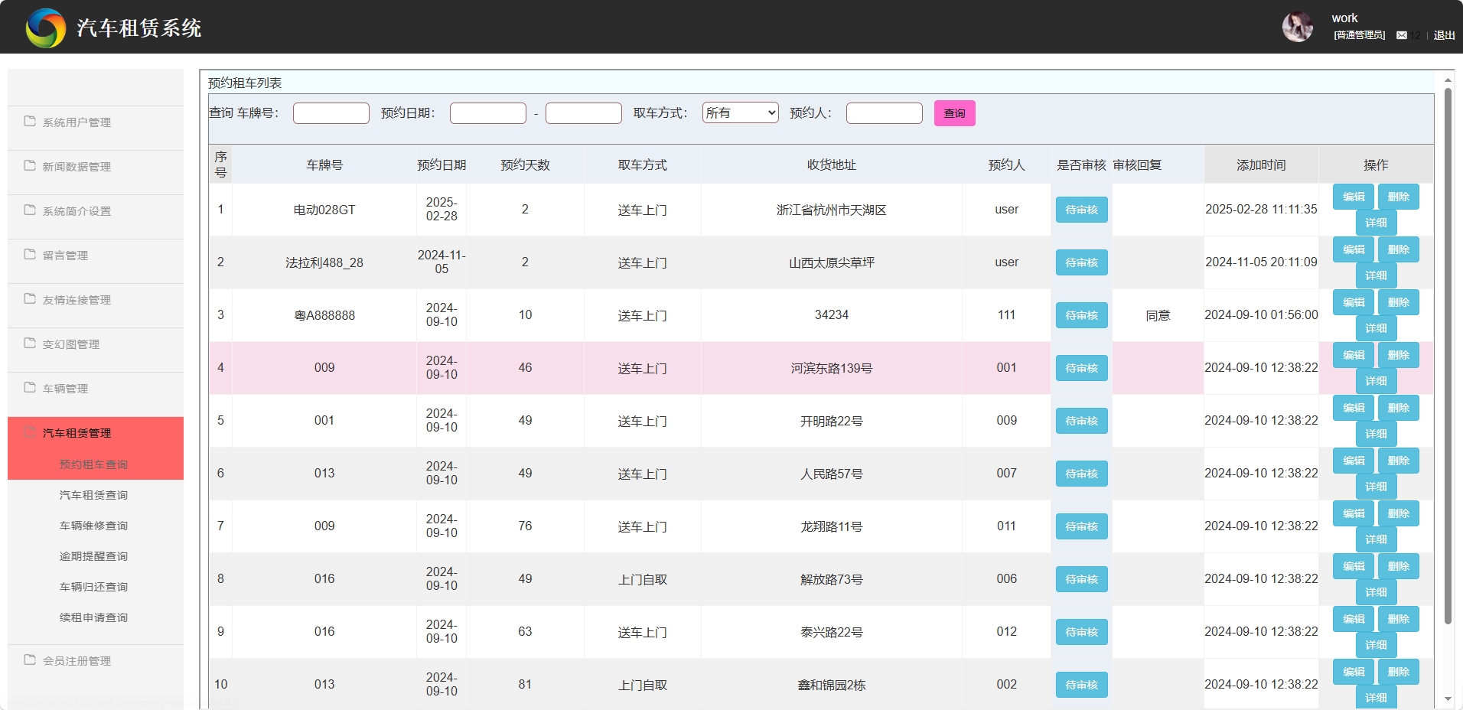Click the 车牌号 search input field
Screen dimensions: 1463x710
331,112
